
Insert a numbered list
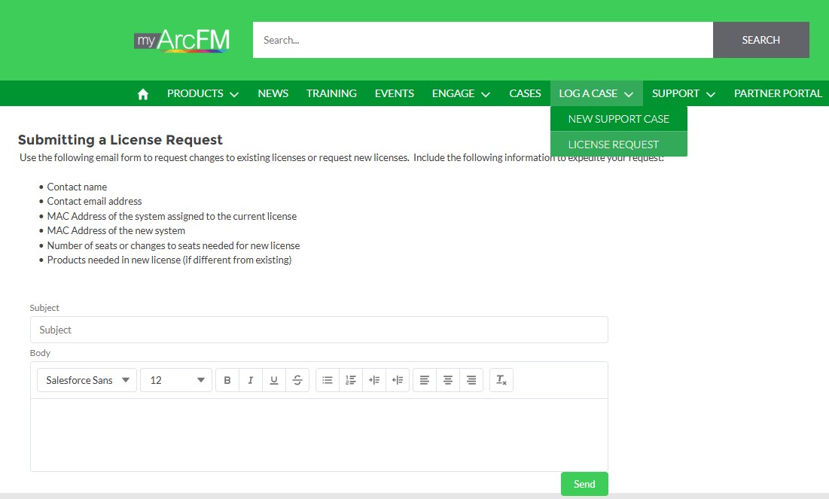point(351,380)
